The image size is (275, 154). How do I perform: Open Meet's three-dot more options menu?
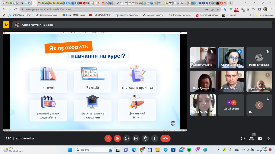155,138
